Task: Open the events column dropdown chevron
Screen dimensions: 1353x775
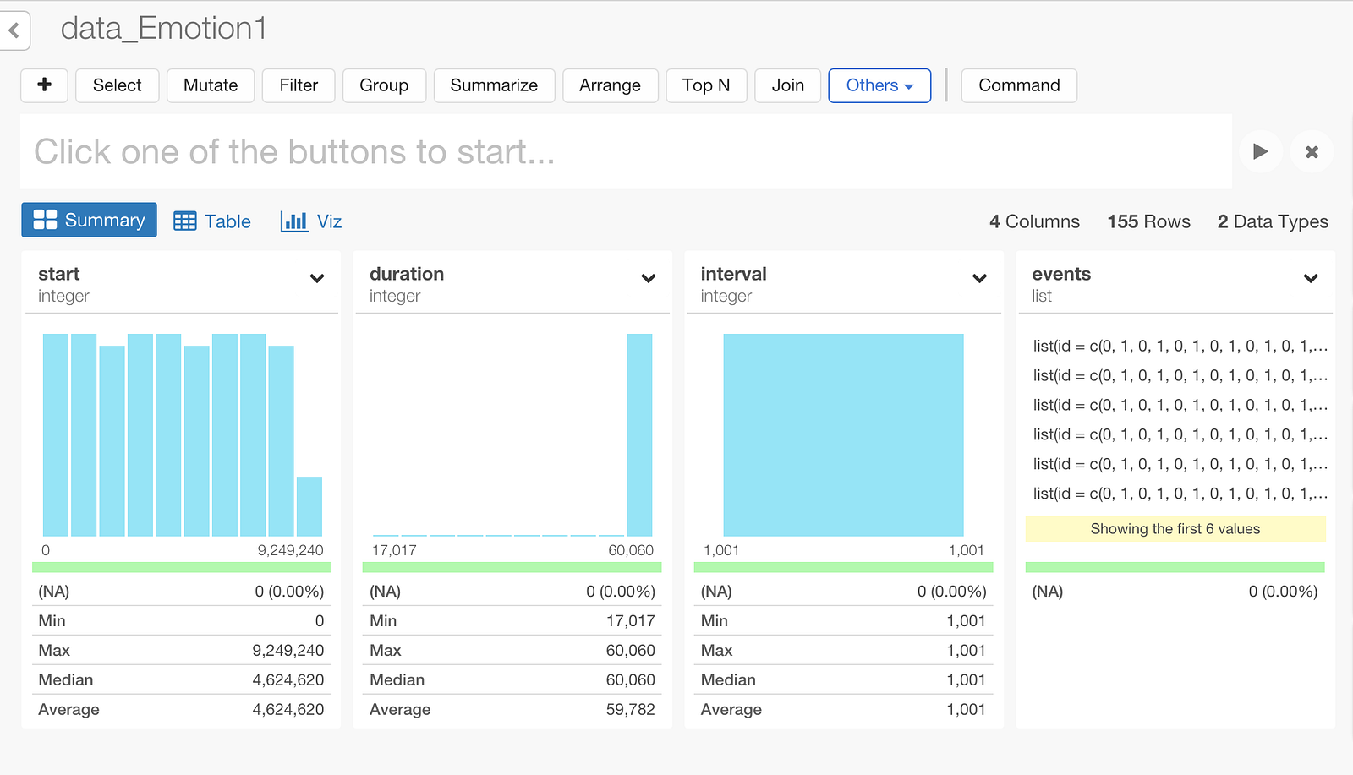Action: (x=1311, y=278)
